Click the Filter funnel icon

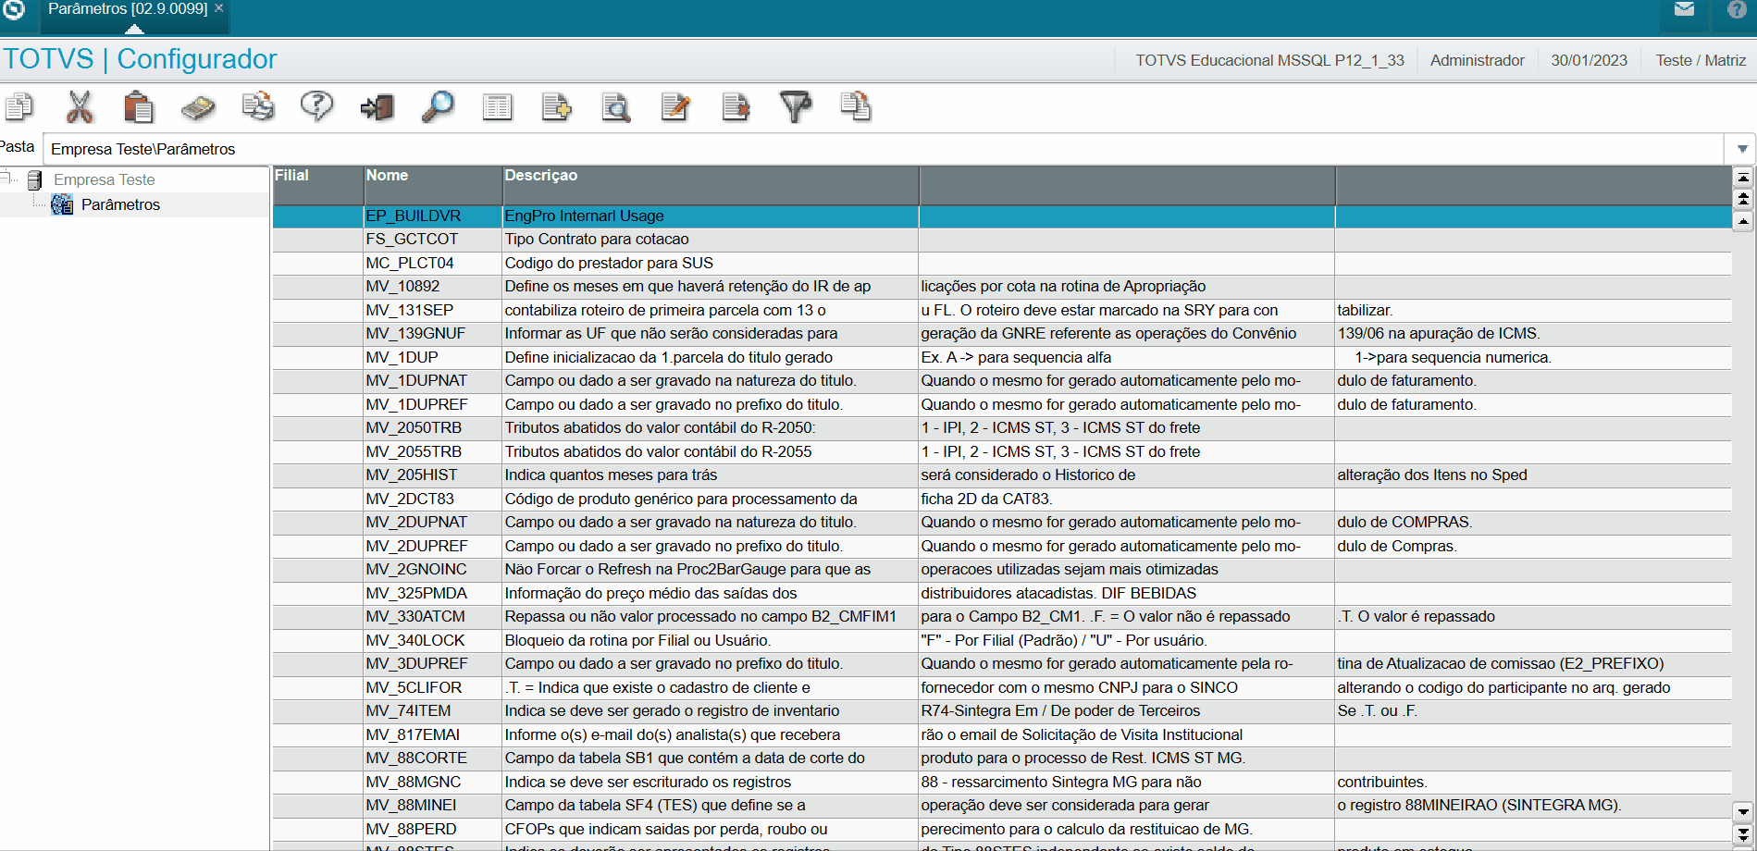point(796,107)
